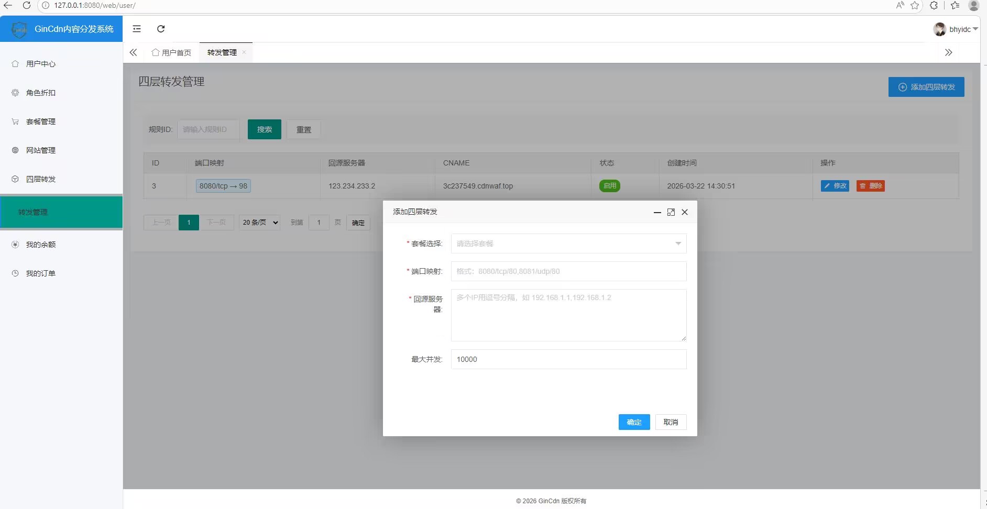Close the 转发管理 tab with its x icon
Viewport: 987px width, 509px height.
pos(244,52)
